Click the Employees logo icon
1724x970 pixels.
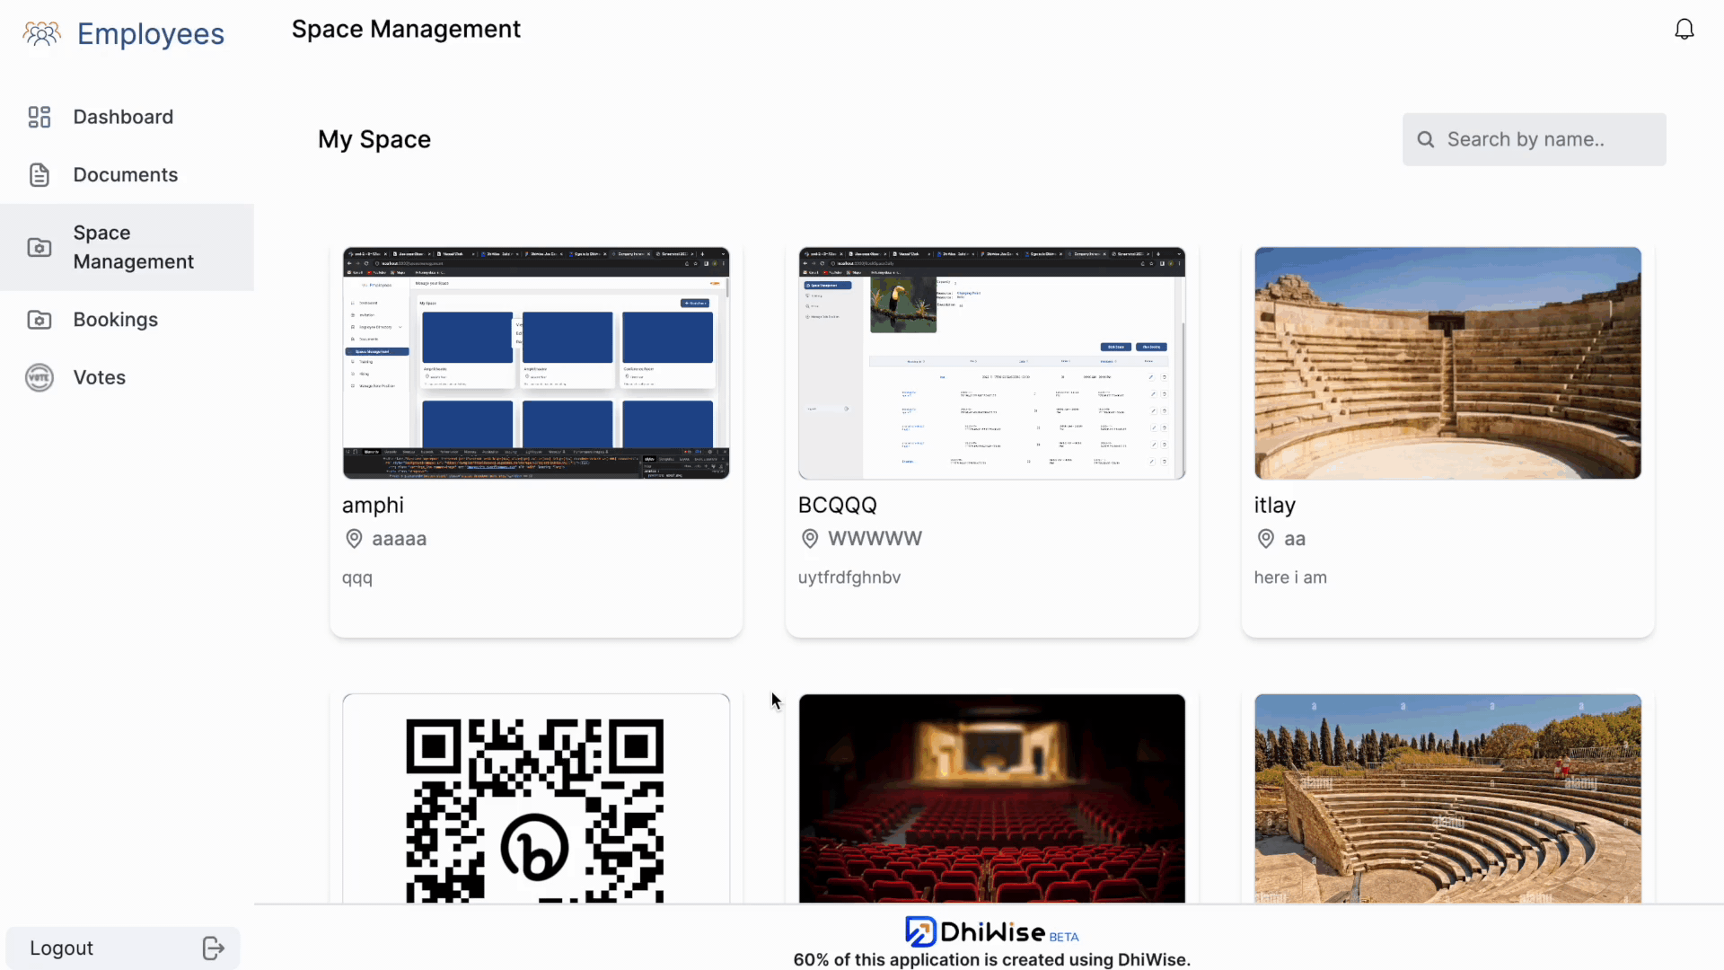pos(41,32)
